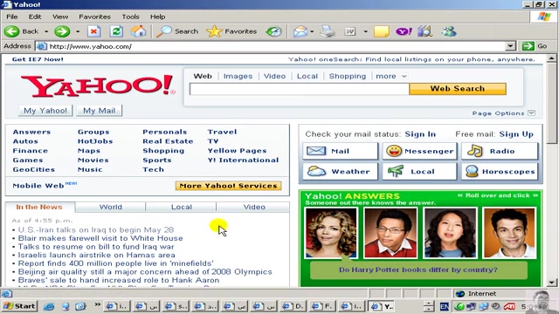
Task: Select the Images search tab
Action: (x=238, y=76)
